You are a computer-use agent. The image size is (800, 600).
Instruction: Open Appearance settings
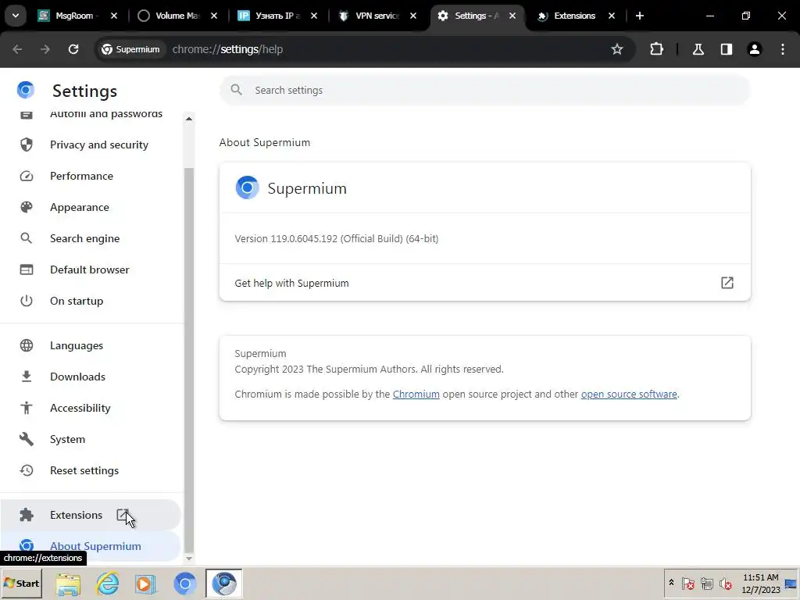[x=91, y=207]
